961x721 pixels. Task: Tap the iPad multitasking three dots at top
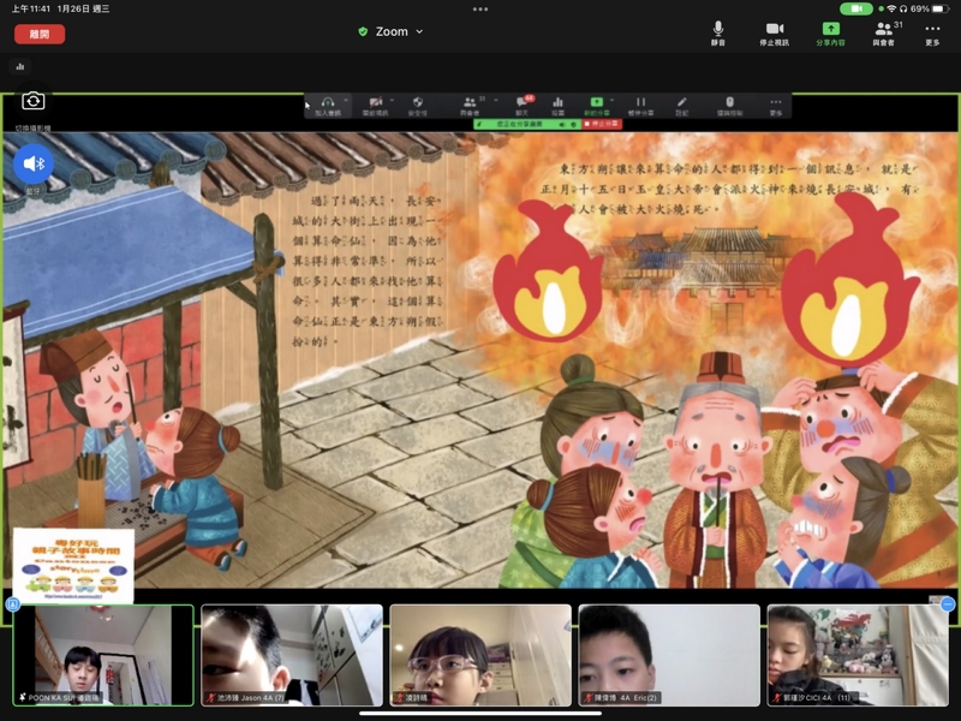(480, 9)
